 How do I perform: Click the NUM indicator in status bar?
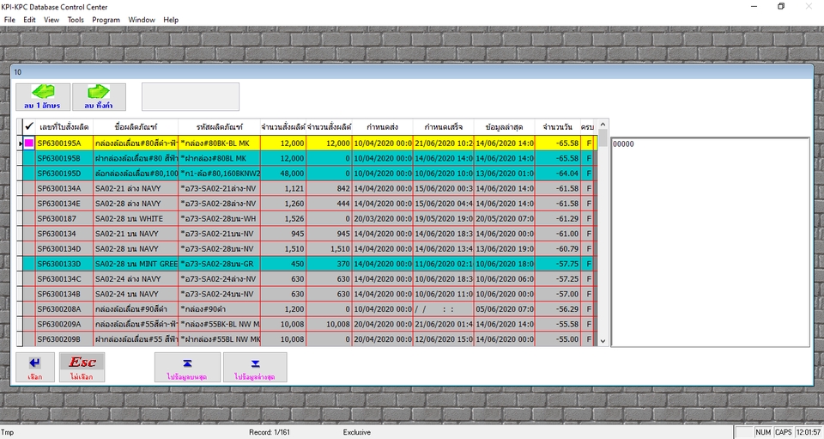point(763,432)
